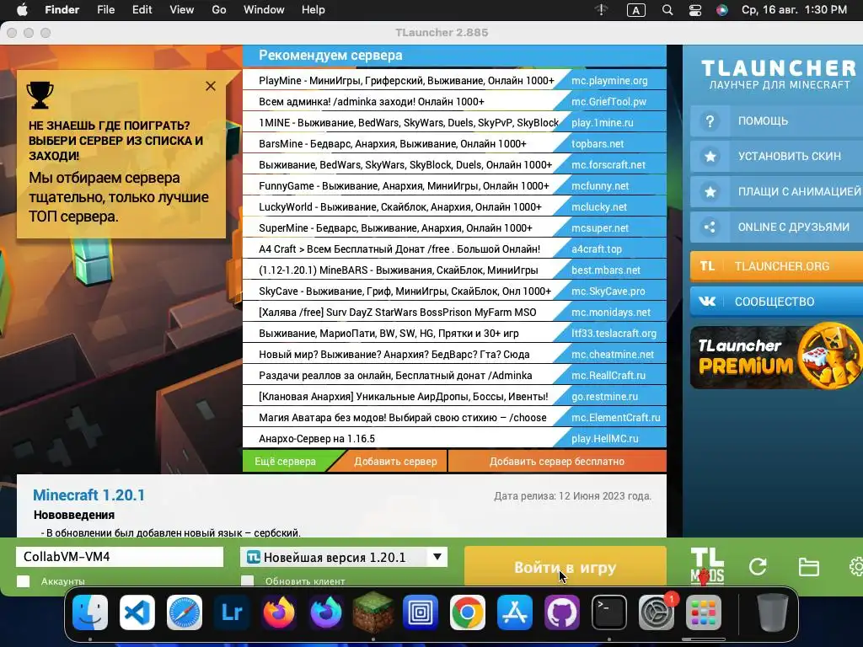
Task: Open Trash in the Dock
Action: (772, 612)
